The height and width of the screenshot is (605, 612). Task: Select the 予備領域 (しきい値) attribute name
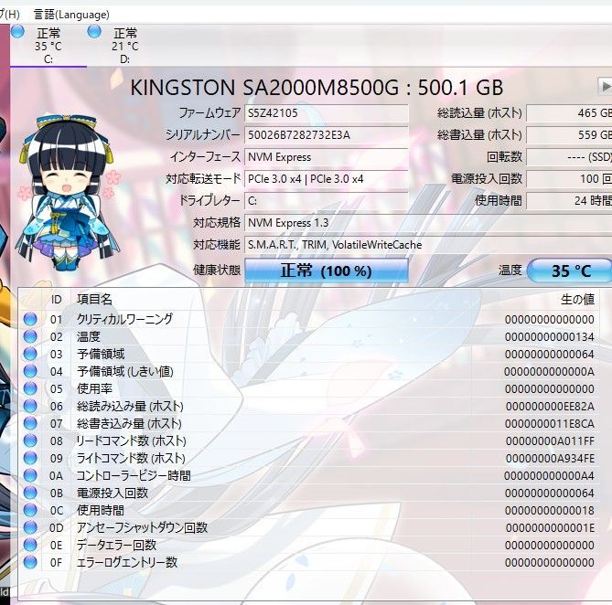[125, 371]
